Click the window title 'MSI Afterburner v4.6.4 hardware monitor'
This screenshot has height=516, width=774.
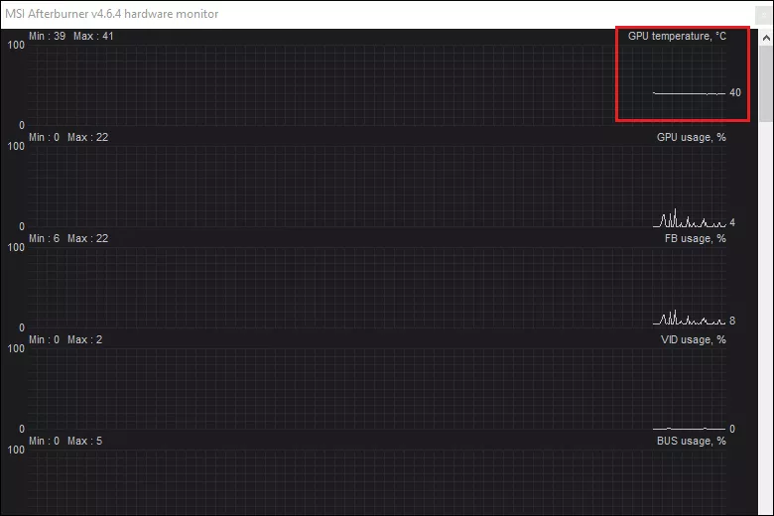(x=112, y=14)
